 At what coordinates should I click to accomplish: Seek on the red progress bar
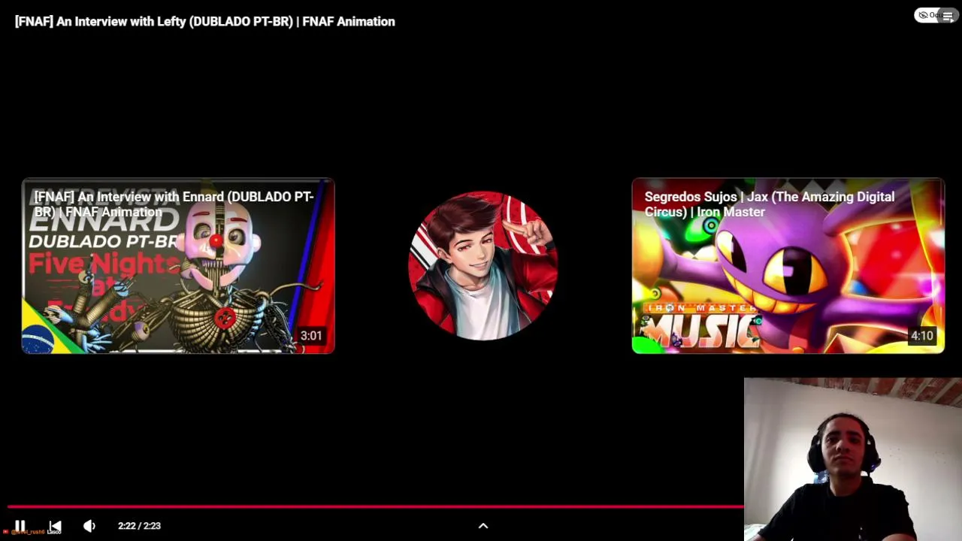point(375,507)
